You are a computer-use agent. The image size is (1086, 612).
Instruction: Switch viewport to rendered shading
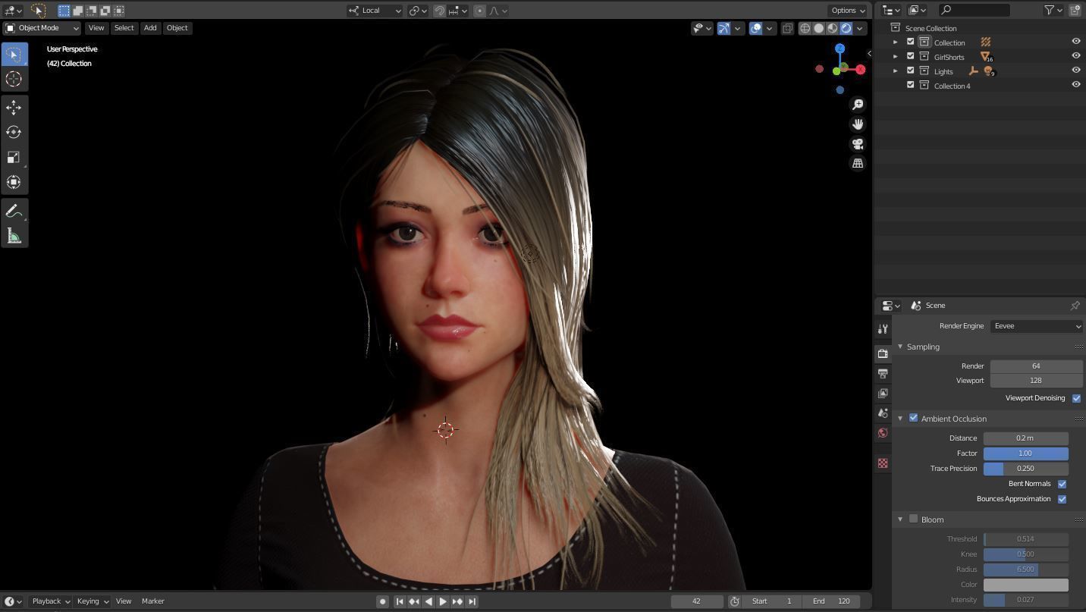click(x=846, y=28)
